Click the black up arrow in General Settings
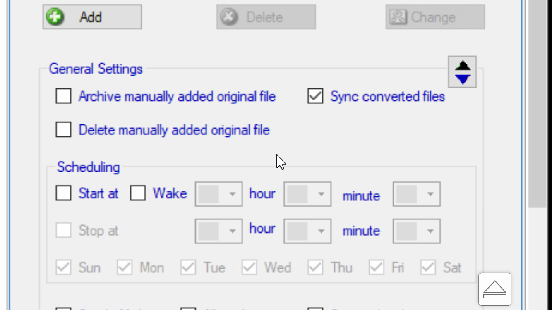 pos(463,65)
